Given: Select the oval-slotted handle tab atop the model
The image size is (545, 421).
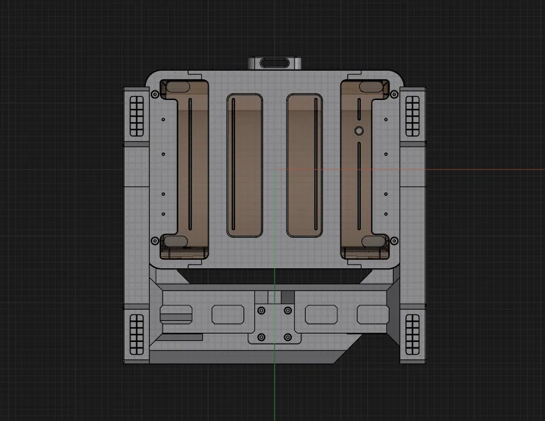Looking at the screenshot, I should (275, 63).
